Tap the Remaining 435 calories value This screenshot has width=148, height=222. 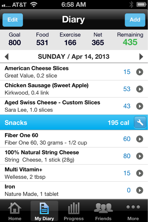pyautogui.click(x=130, y=42)
